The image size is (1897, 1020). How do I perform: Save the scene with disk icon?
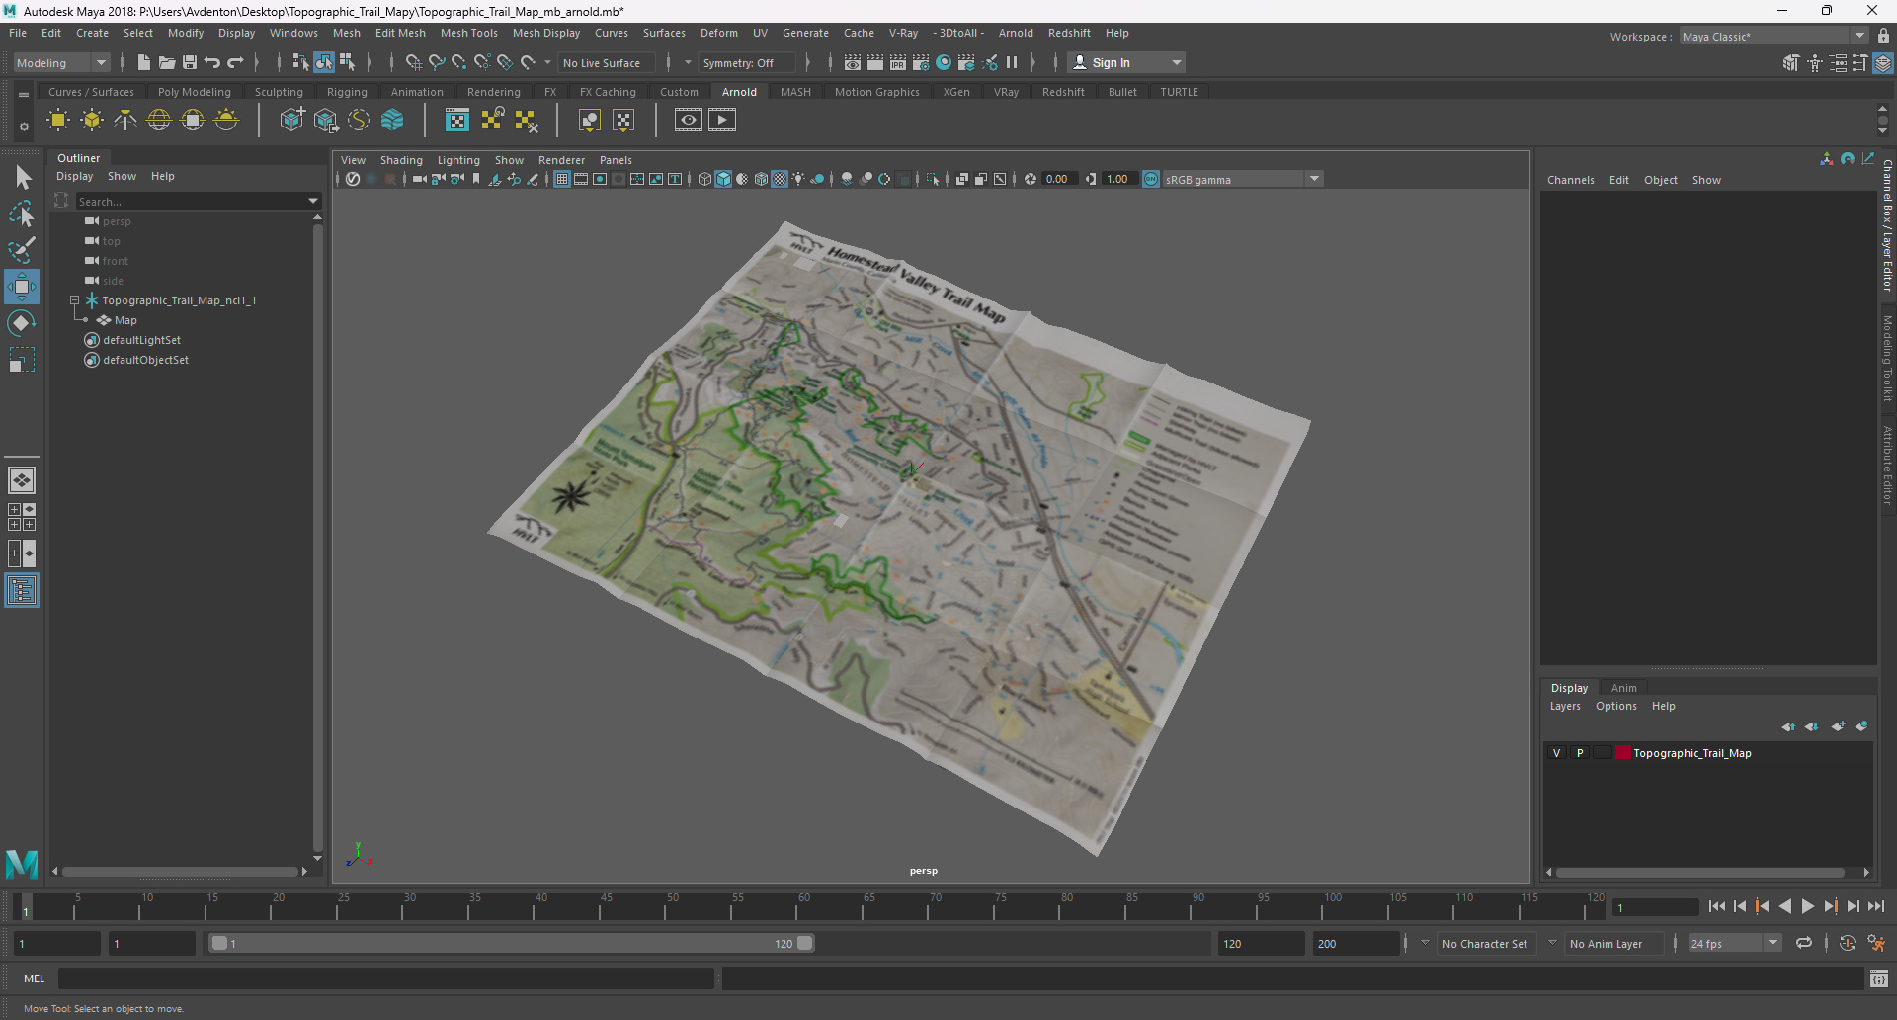tap(190, 62)
